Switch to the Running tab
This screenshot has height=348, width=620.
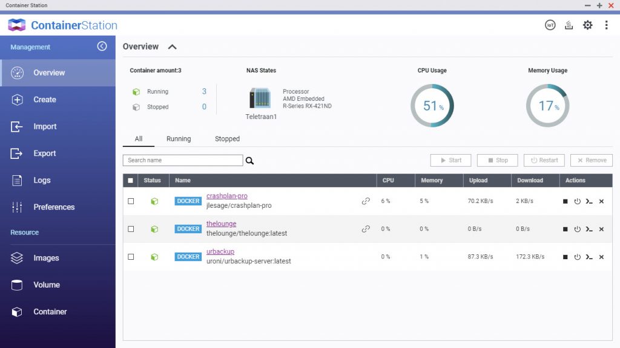[179, 139]
